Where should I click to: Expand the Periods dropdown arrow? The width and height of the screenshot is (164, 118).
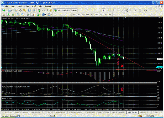coord(45,15)
